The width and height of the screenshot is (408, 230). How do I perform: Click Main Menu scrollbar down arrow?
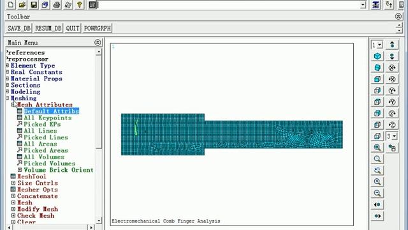point(99,220)
